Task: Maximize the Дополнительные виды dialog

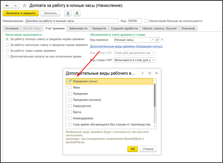Action: click(x=150, y=73)
